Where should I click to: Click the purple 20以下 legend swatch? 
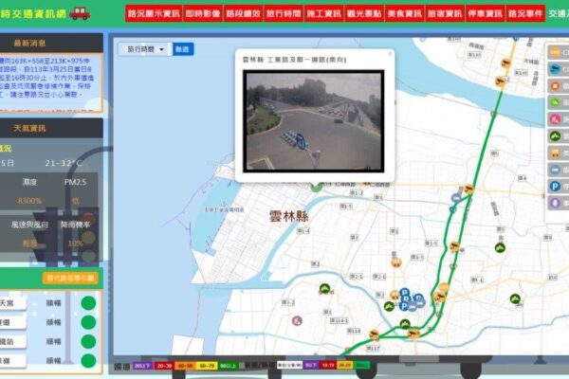pos(142,366)
